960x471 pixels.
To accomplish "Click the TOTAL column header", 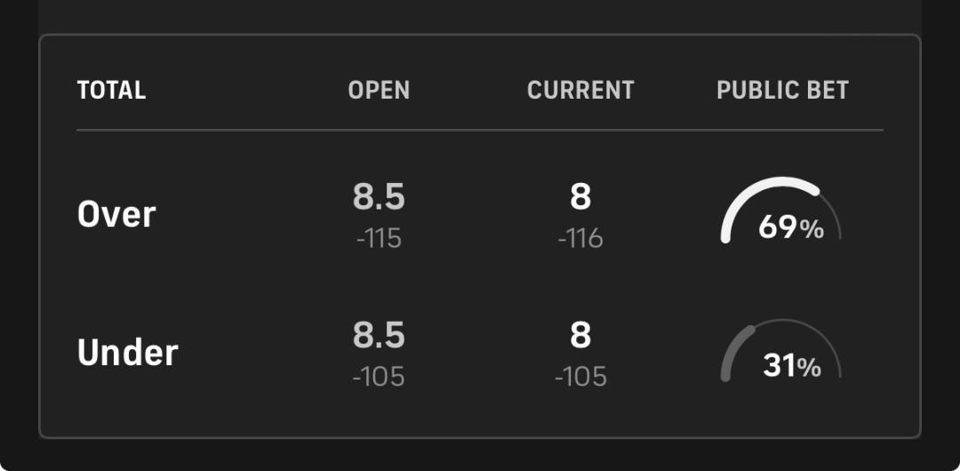I will pyautogui.click(x=111, y=91).
